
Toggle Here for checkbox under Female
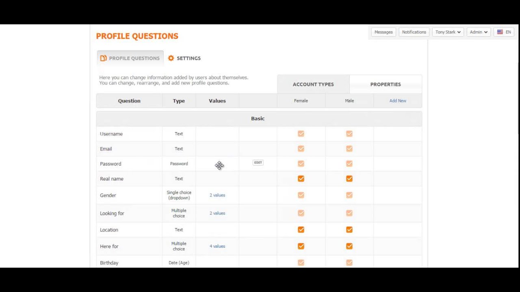point(301,246)
